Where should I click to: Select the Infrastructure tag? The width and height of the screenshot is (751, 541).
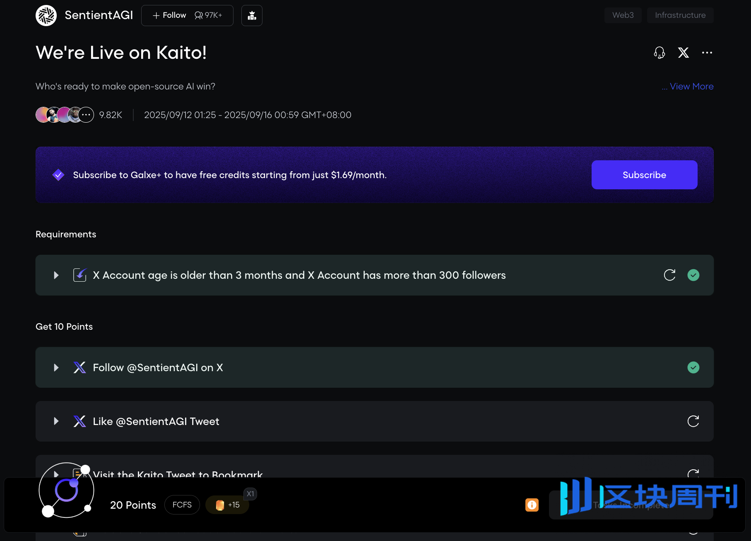[680, 15]
